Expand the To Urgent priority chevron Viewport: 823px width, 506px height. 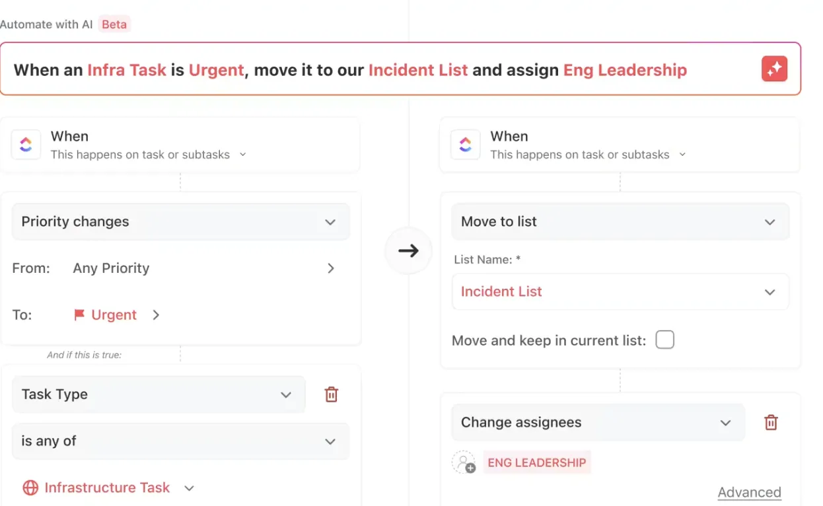pos(156,315)
